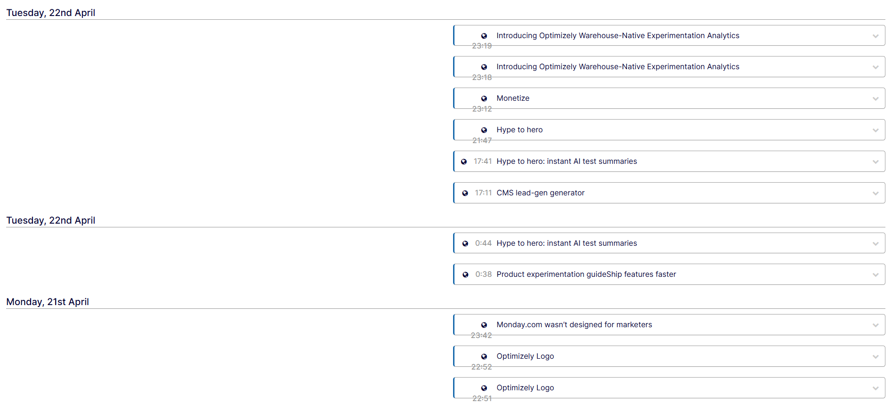This screenshot has width=892, height=403.
Task: Click the globe icon on the 21:47 Hype to hero row
Action: click(484, 130)
